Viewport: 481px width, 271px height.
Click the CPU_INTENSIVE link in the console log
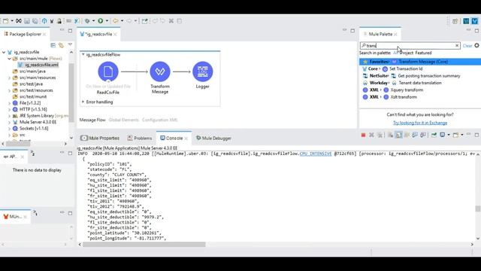[316, 154]
